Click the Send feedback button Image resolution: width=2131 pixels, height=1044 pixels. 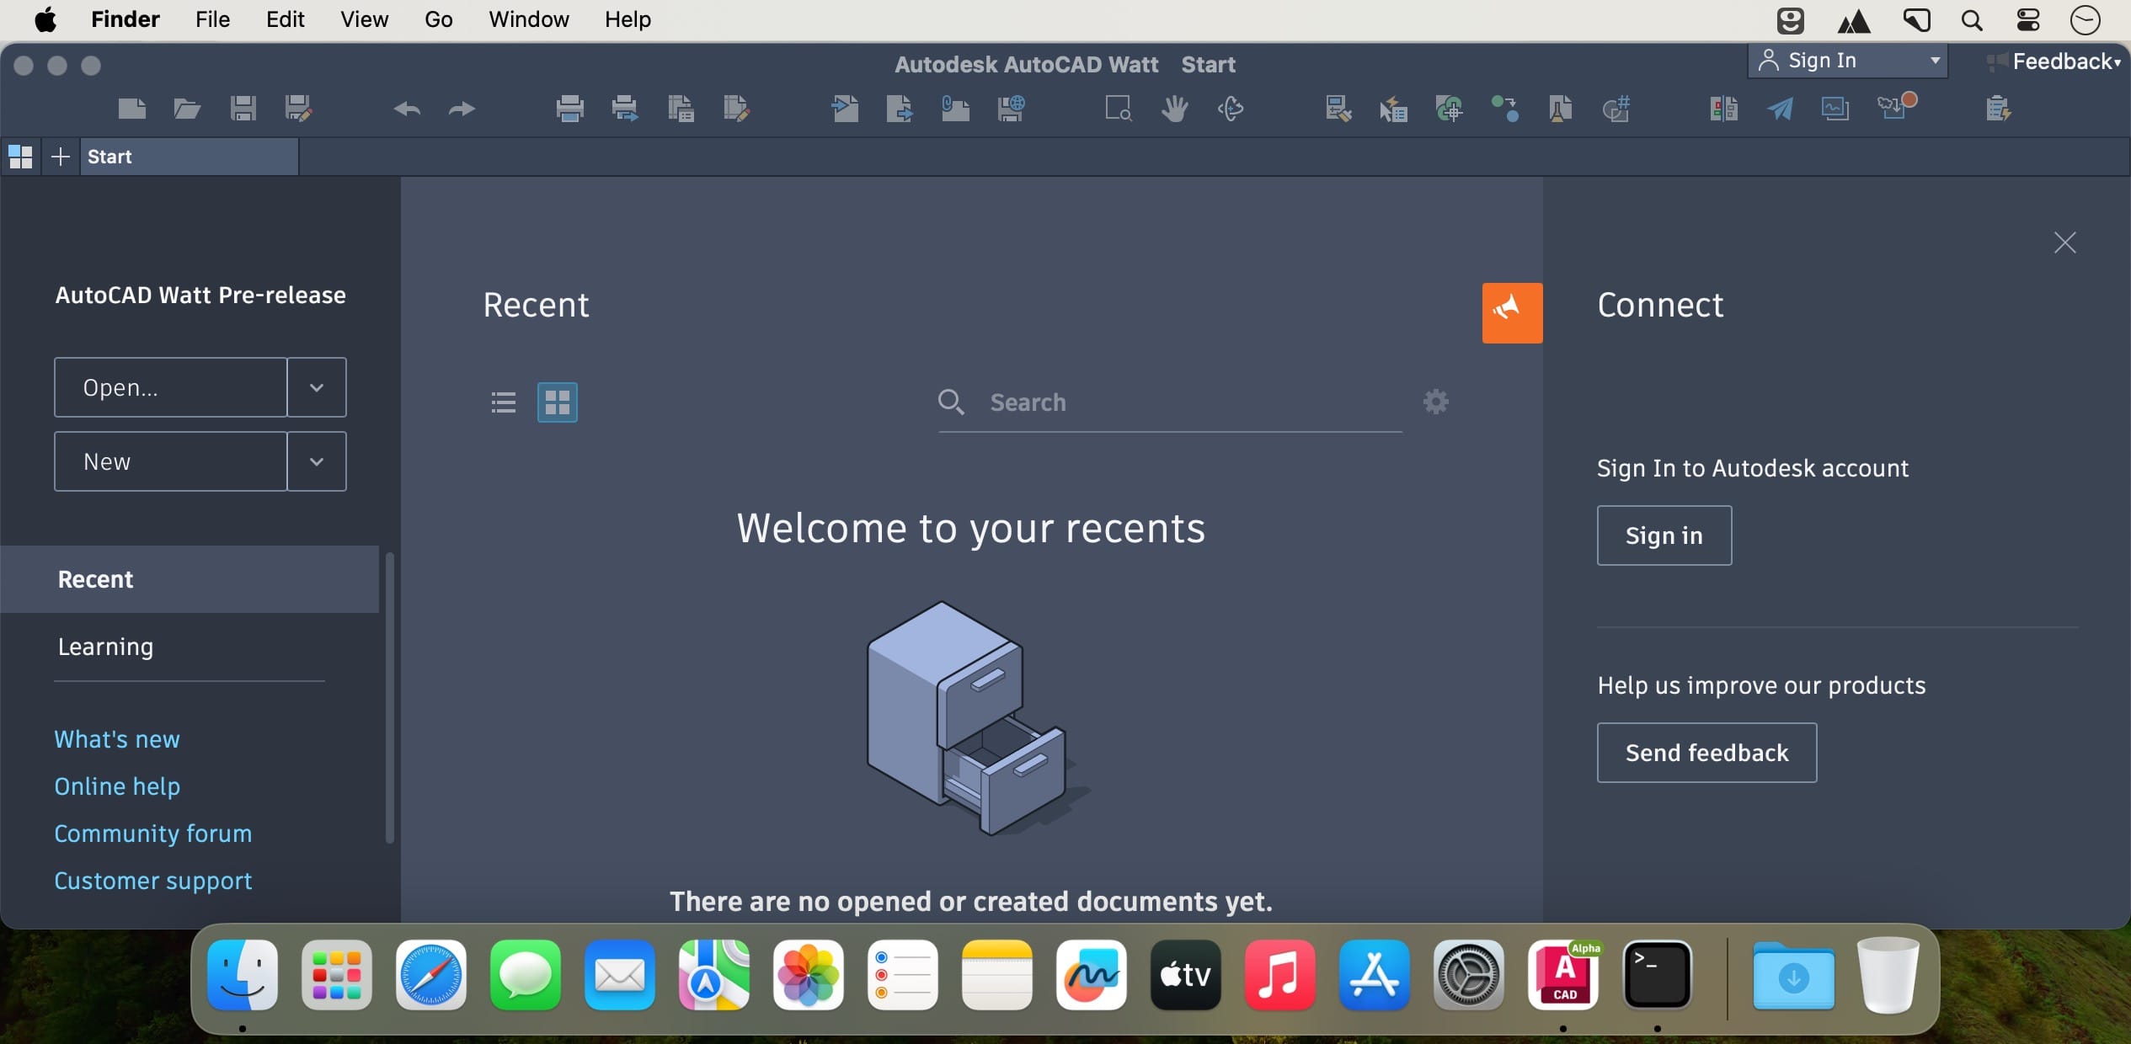pos(1707,753)
